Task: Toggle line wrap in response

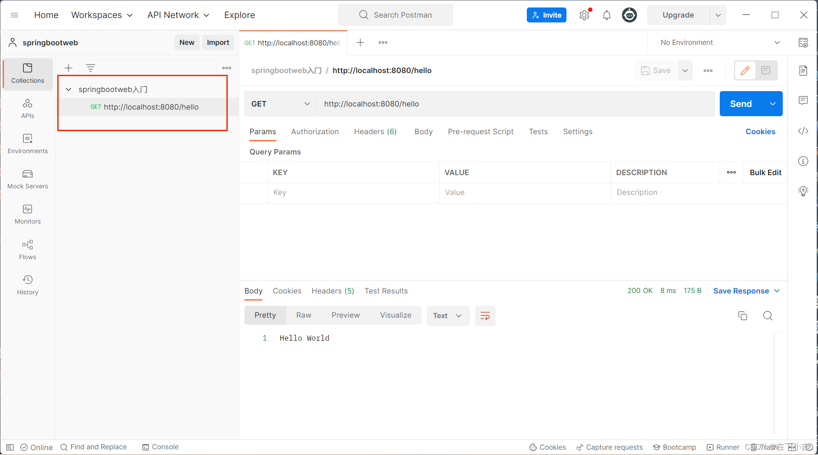Action: point(485,316)
